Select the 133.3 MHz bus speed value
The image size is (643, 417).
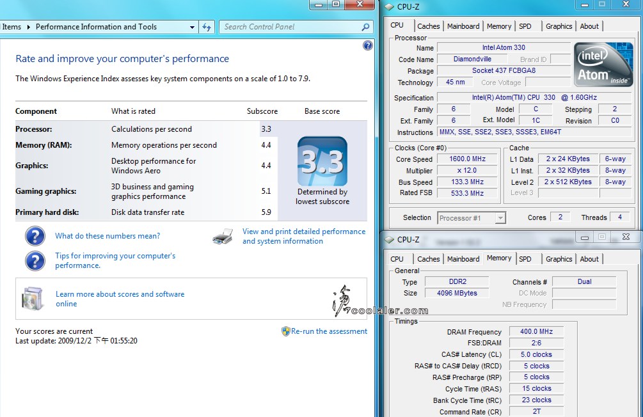[x=467, y=182]
